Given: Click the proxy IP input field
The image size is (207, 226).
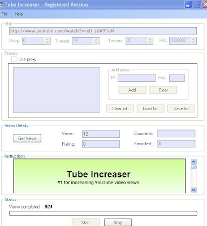Looking at the screenshot, I should click(x=136, y=78).
